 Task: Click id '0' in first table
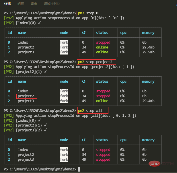click(9, 42)
